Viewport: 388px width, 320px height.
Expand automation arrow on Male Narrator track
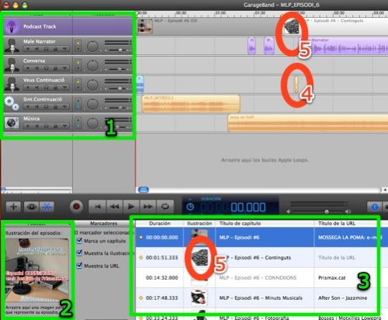(65, 49)
